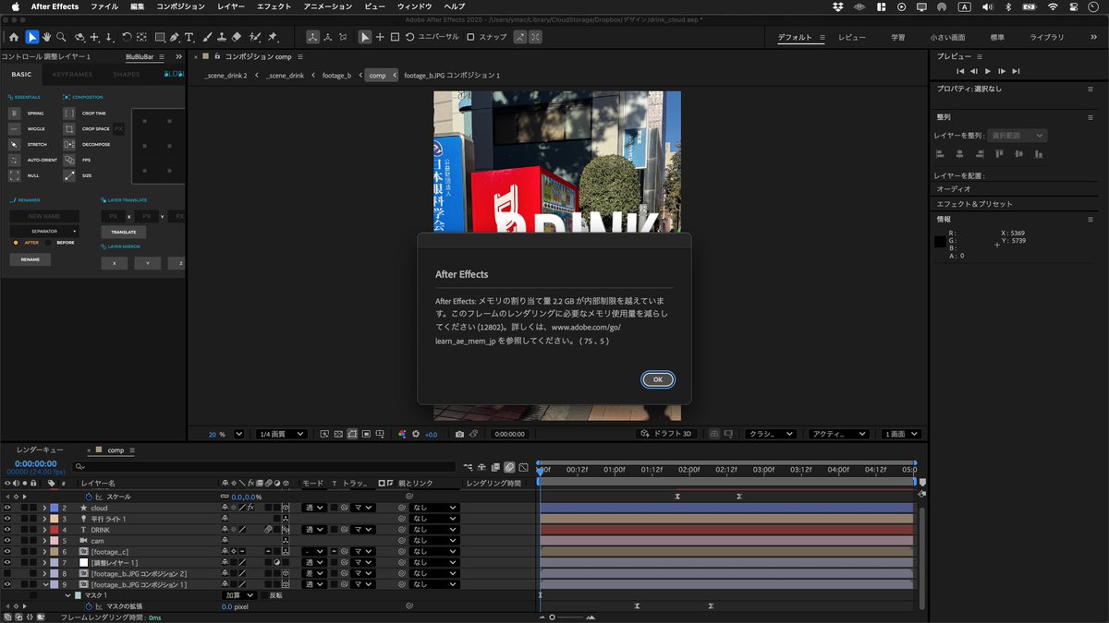Image resolution: width=1109 pixels, height=623 pixels.
Task: Select the Pen tool
Action: click(176, 37)
